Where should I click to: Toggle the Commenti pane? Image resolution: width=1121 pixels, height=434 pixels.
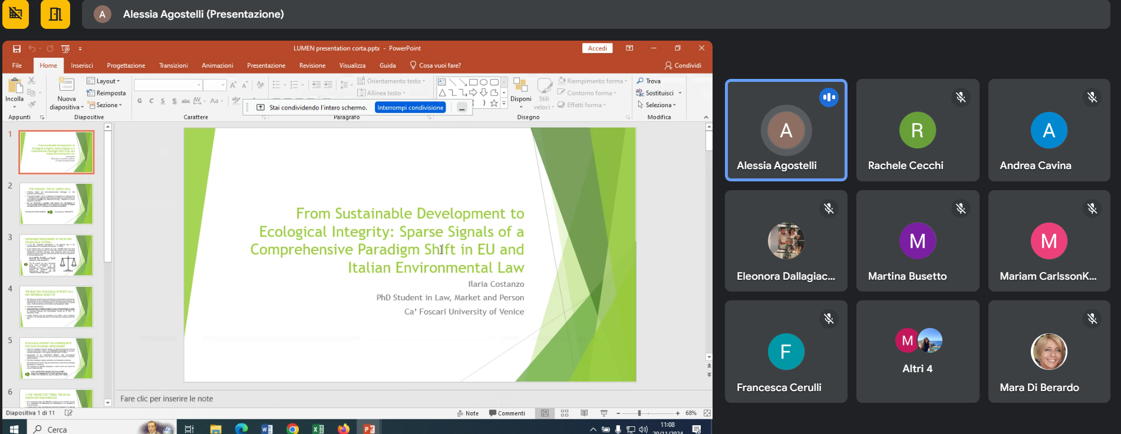507,413
